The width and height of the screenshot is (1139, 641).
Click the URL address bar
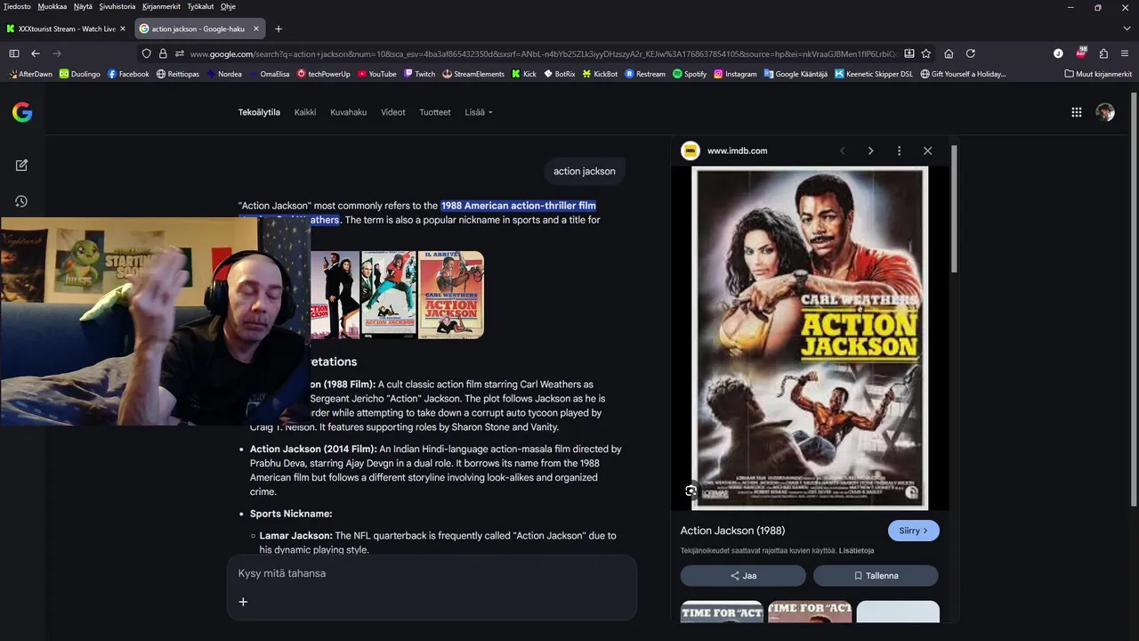[x=543, y=53]
